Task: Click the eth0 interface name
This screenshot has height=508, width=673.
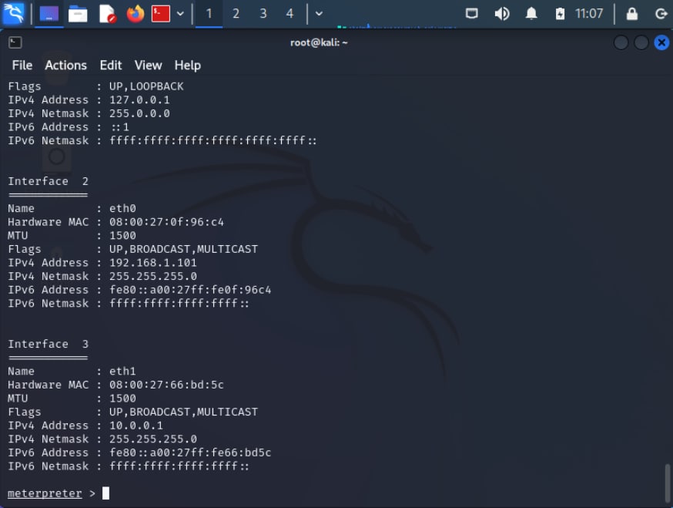Action: (122, 208)
